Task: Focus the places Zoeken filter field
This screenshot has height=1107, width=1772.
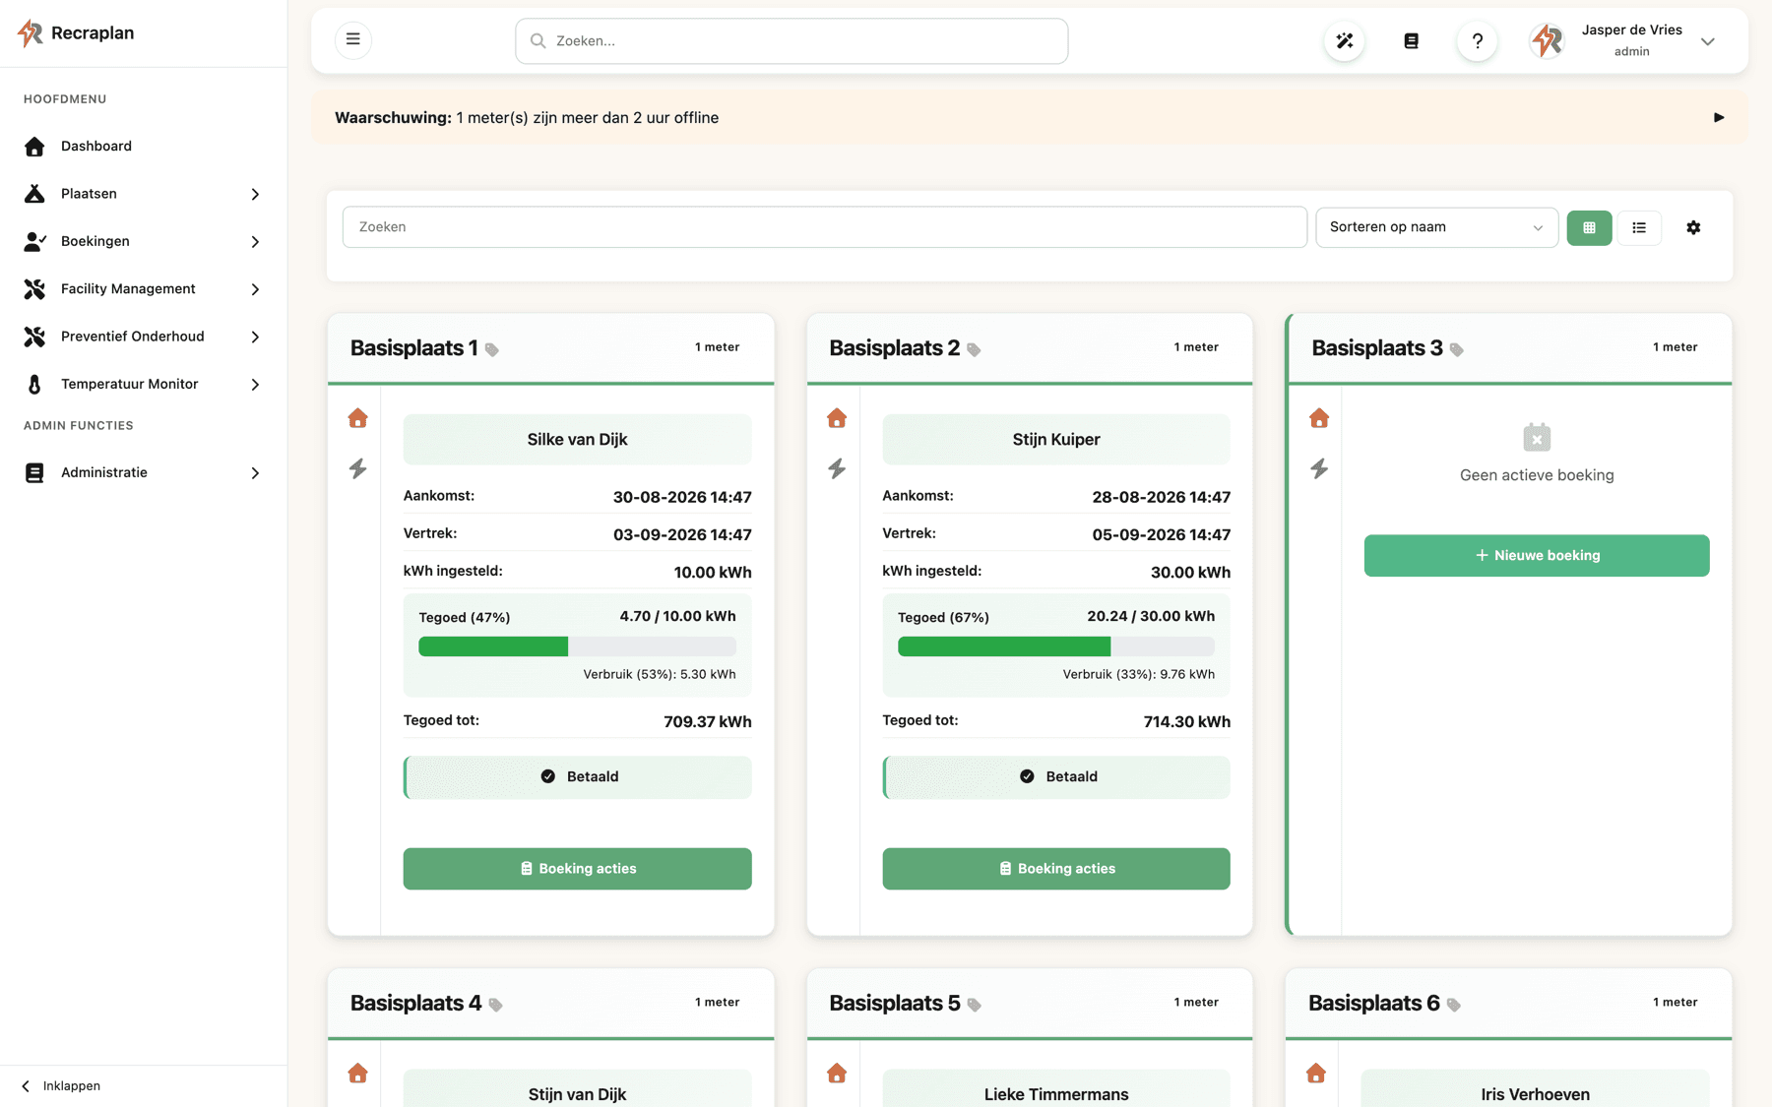Action: tap(825, 227)
